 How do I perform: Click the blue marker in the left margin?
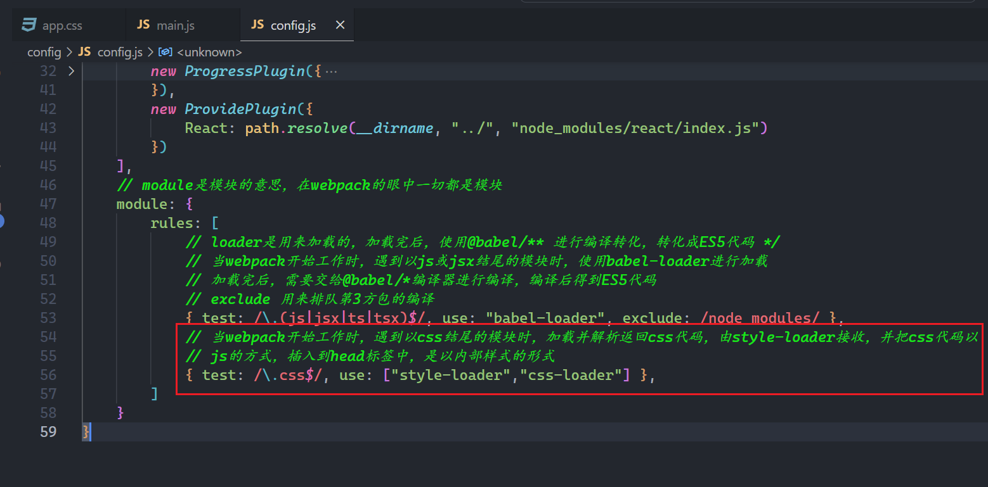tap(1, 221)
